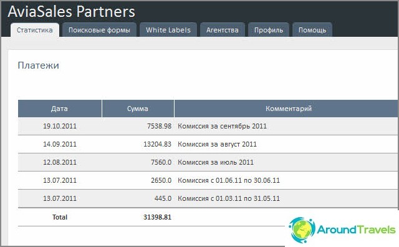Select the date 14.09.2011
The width and height of the screenshot is (399, 247).
[x=60, y=144]
